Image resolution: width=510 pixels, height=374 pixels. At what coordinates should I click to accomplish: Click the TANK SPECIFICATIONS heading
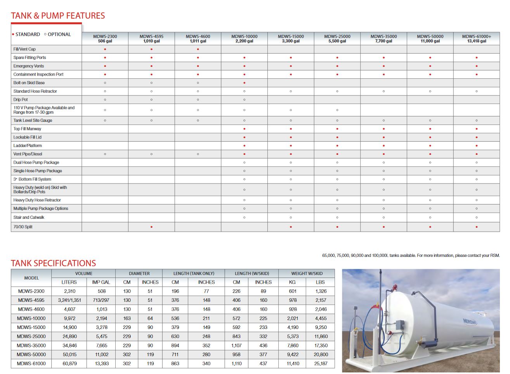click(x=53, y=263)
